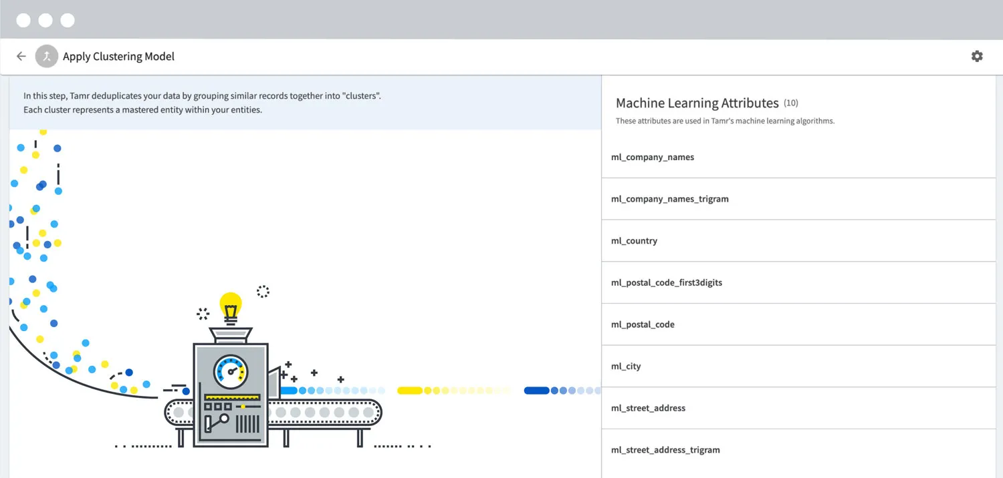Click the clustering merge icon beside title
1003x478 pixels.
47,56
